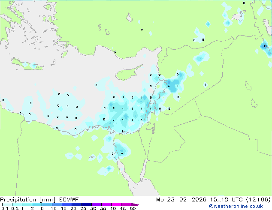Click the legend label '50'
This screenshot has height=210, width=272.
pyautogui.click(x=133, y=208)
